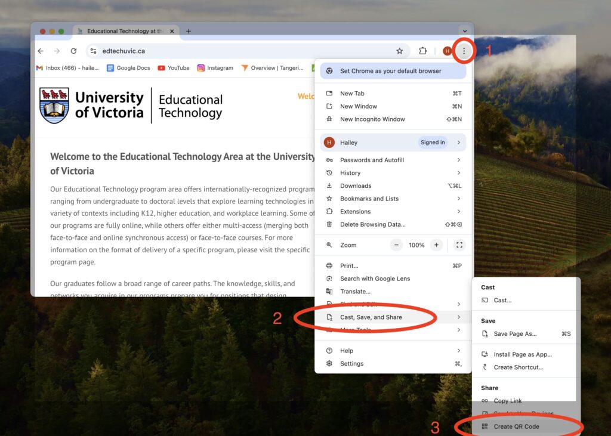
Task: Click the Educational Technology site title
Action: (x=190, y=106)
